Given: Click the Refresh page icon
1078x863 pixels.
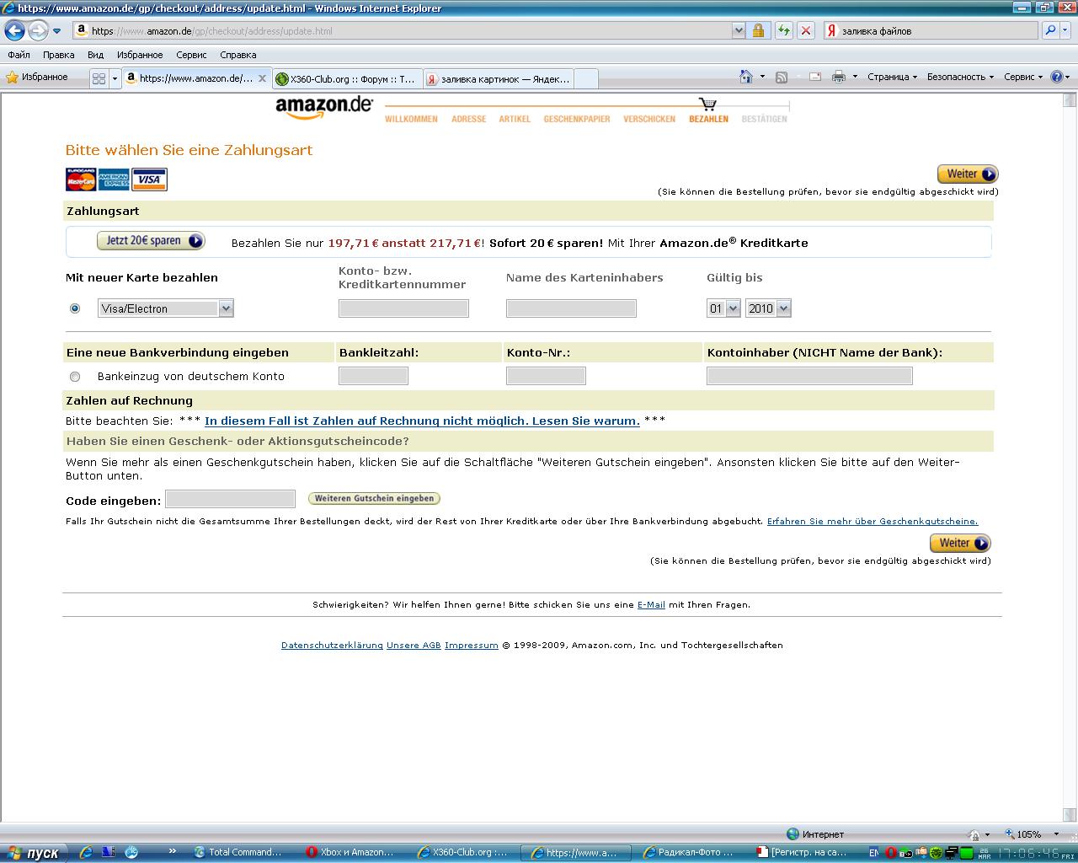Looking at the screenshot, I should point(784,31).
